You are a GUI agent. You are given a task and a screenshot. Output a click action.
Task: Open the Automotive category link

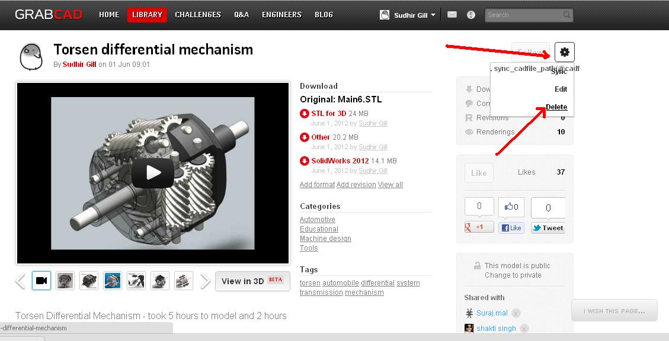317,220
